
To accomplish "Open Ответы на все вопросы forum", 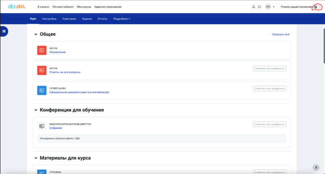I will 65,72.
